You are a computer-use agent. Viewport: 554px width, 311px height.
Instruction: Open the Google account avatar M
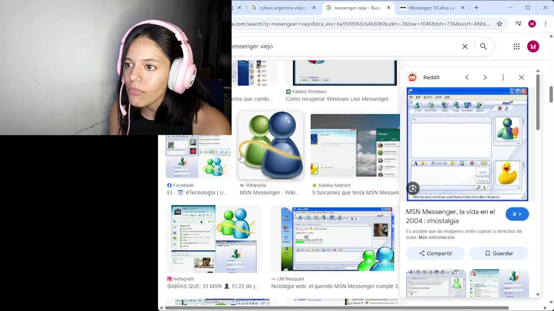pyautogui.click(x=533, y=46)
